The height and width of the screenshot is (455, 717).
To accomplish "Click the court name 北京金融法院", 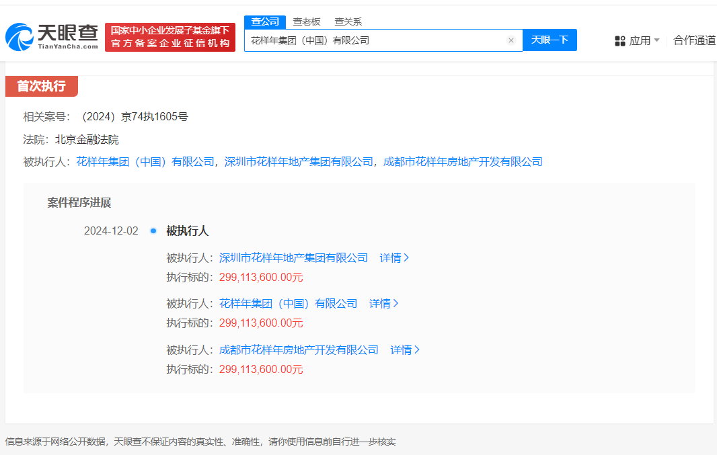I will 87,139.
